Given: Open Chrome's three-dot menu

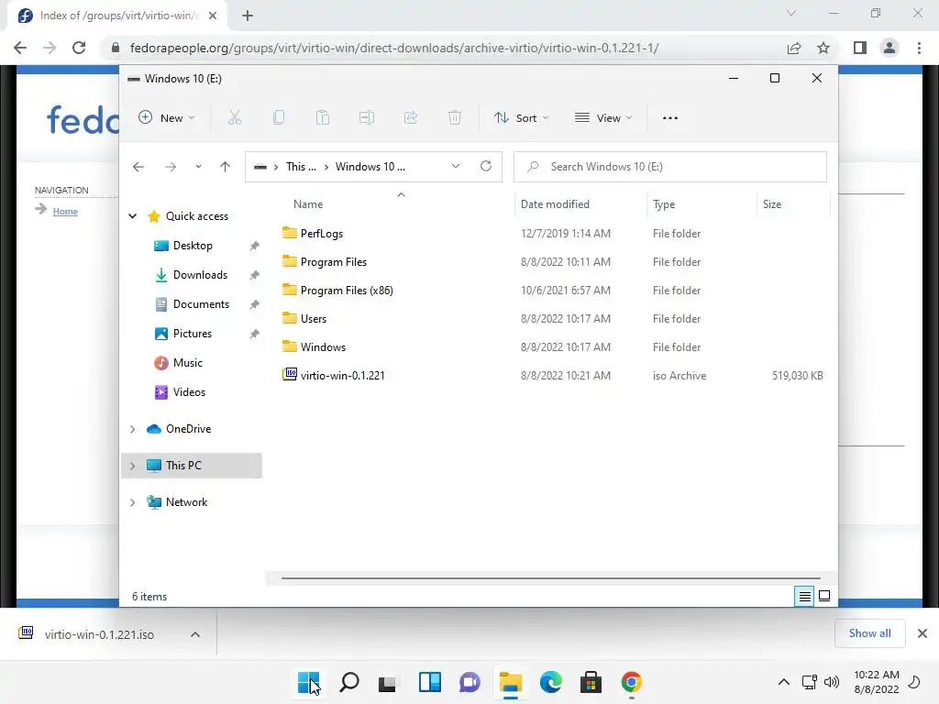Looking at the screenshot, I should click(x=919, y=48).
